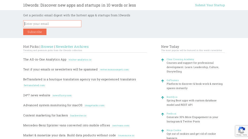Click the reCAPTCHA badge icon
248x139 pixels.
(x=242, y=130)
